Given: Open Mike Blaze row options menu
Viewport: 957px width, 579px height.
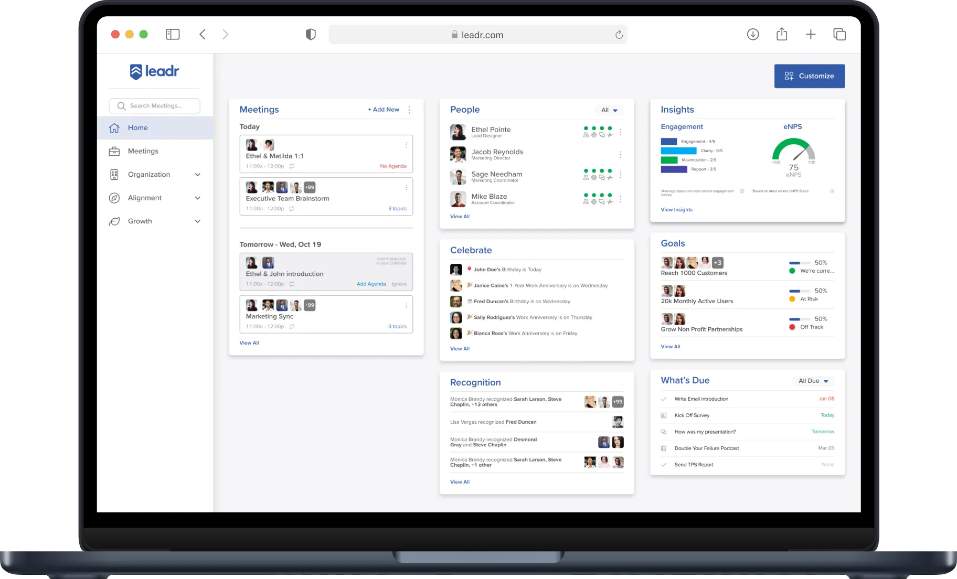Looking at the screenshot, I should click(x=620, y=199).
